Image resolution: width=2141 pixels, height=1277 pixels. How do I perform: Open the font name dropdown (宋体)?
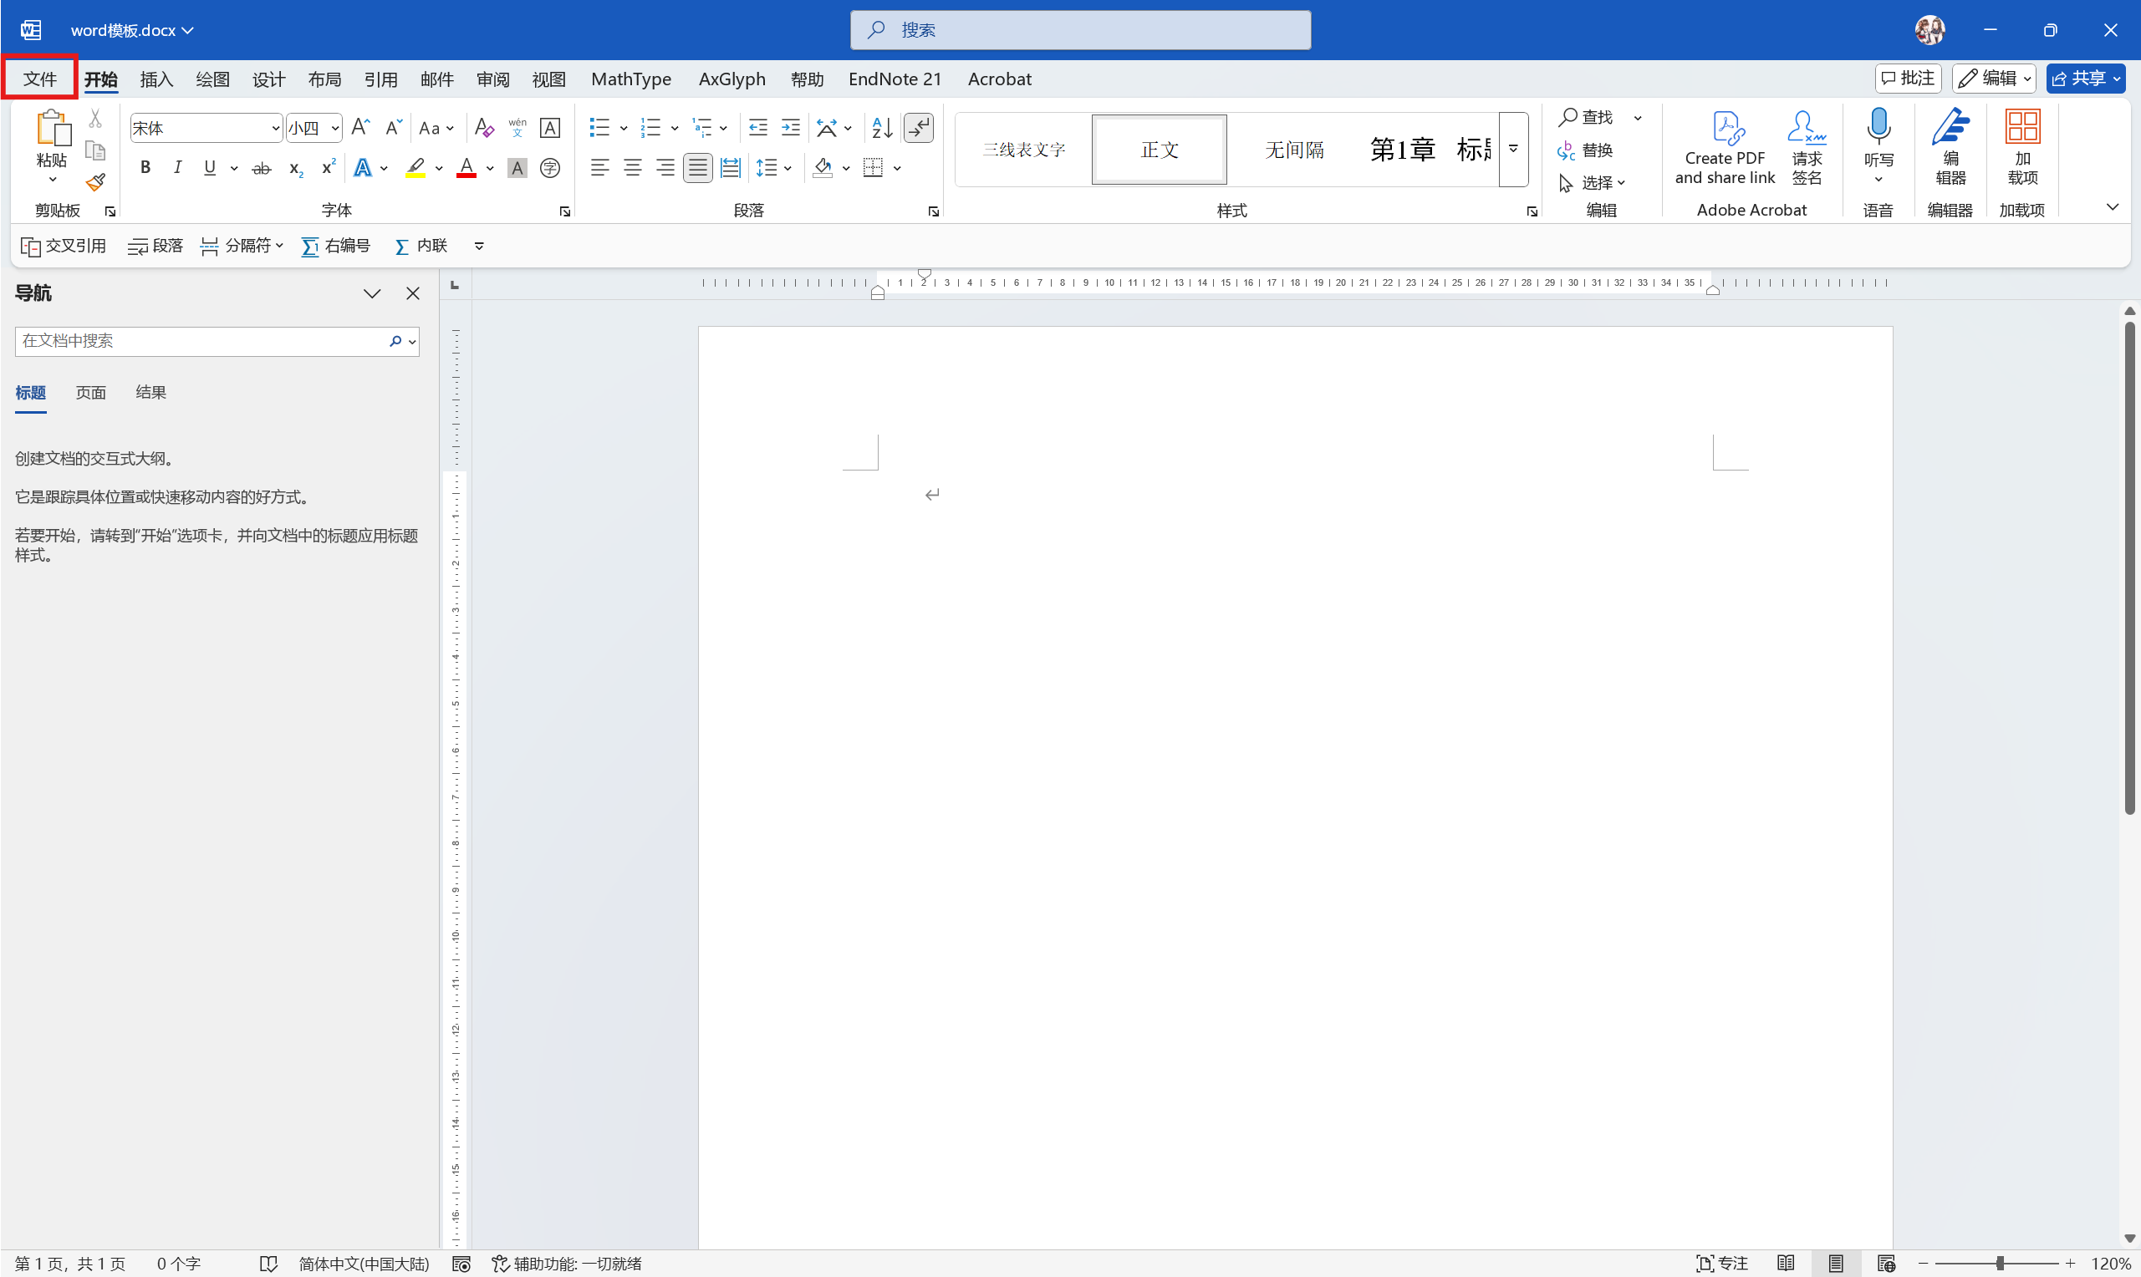coord(275,128)
